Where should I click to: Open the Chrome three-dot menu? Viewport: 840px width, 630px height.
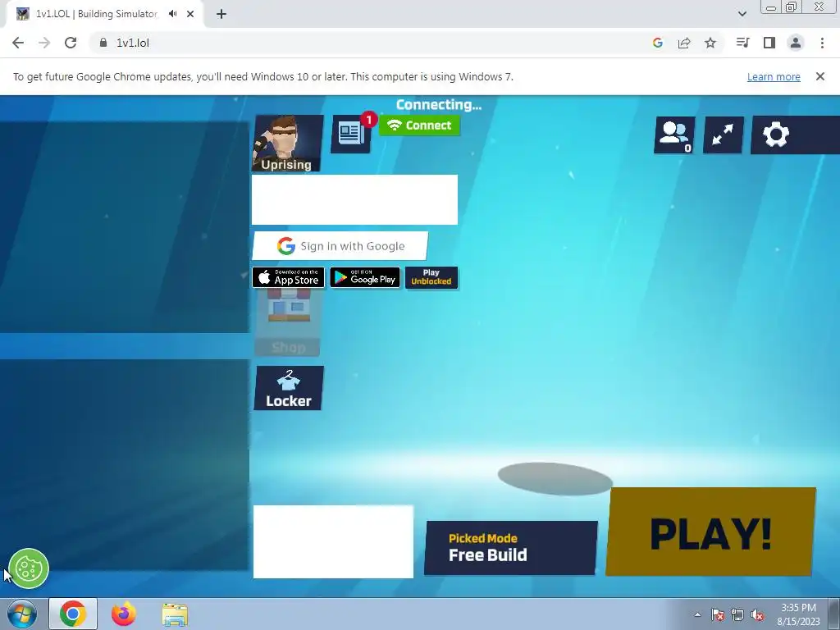click(x=822, y=43)
